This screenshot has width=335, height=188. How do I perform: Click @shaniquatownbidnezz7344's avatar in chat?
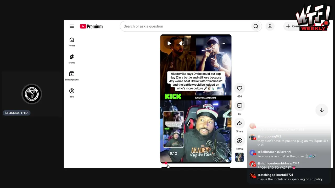coord(253,164)
